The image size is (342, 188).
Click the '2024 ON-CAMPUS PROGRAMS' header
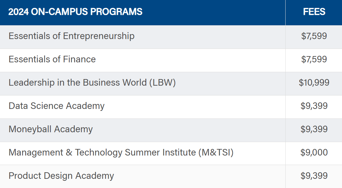pos(75,12)
